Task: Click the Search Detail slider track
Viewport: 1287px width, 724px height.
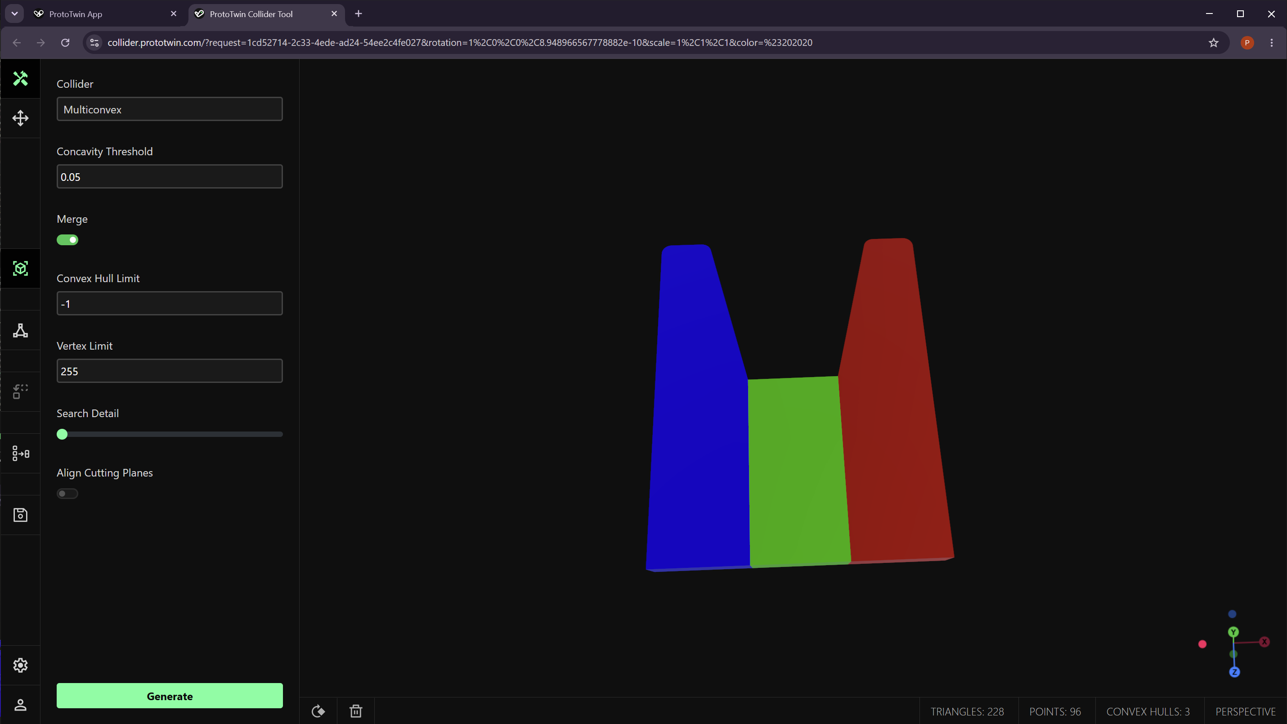Action: 170,434
